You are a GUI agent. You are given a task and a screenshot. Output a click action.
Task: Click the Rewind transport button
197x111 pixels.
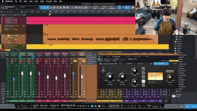tap(80, 106)
